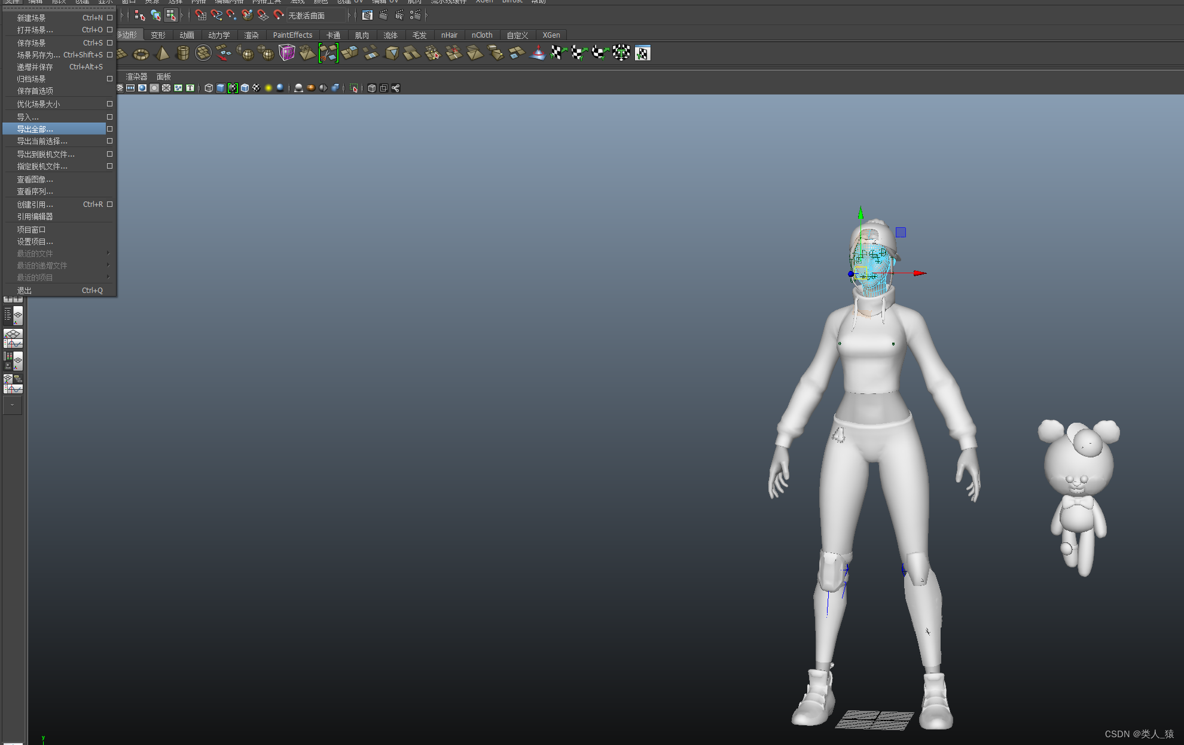Open the render settings icon
The width and height of the screenshot is (1184, 745).
coord(416,16)
